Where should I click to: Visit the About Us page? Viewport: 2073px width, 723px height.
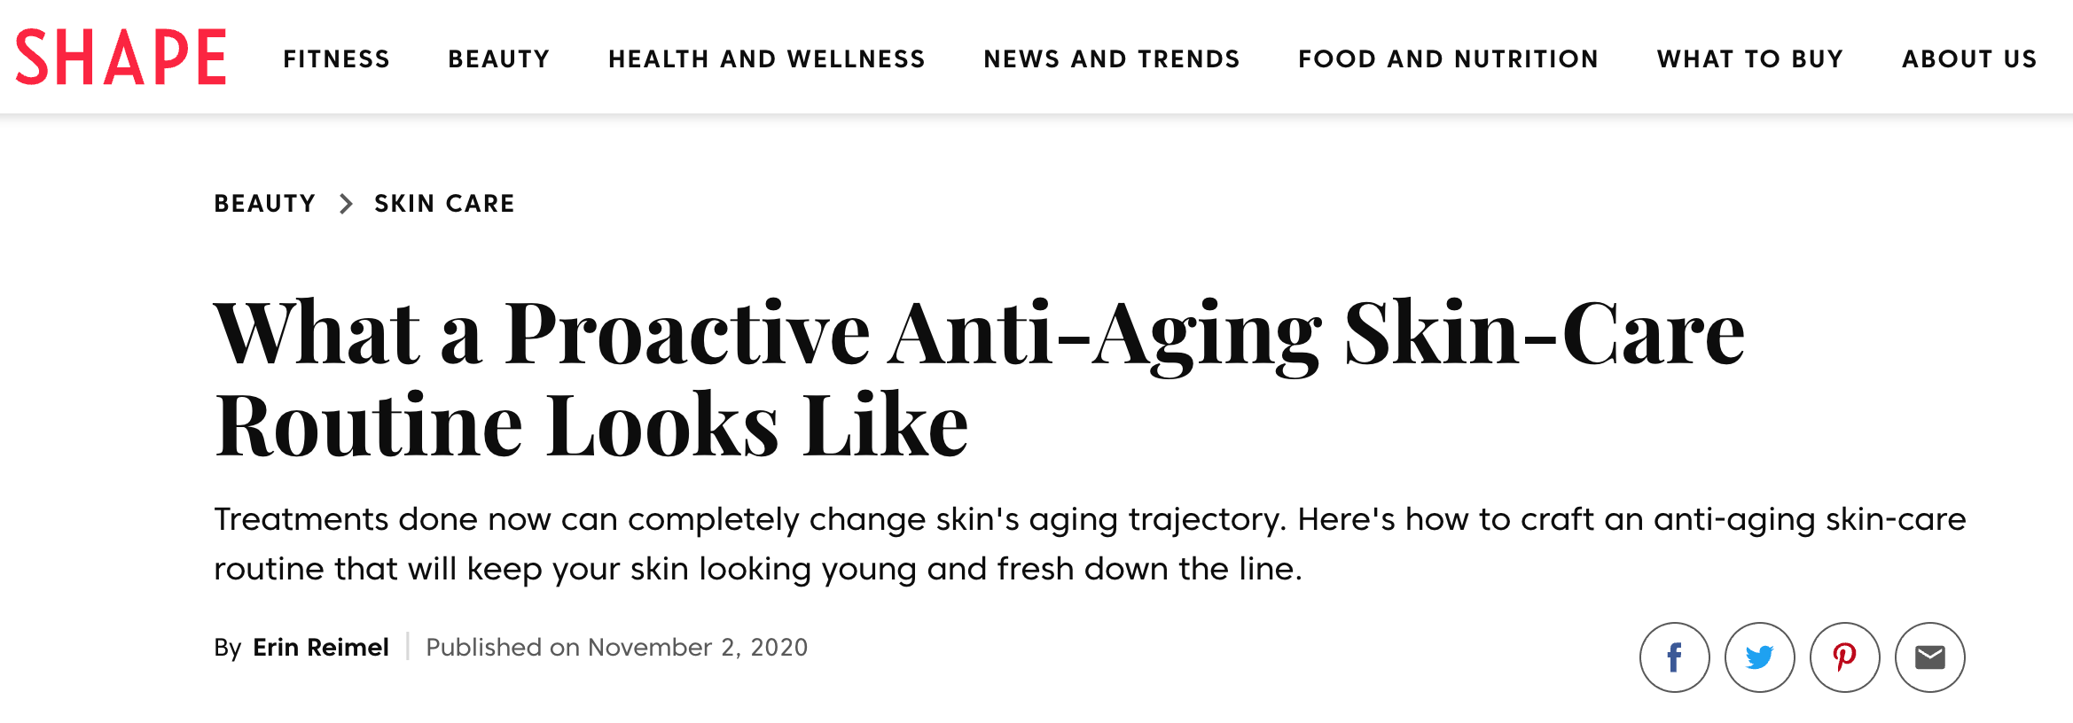[x=1969, y=59]
